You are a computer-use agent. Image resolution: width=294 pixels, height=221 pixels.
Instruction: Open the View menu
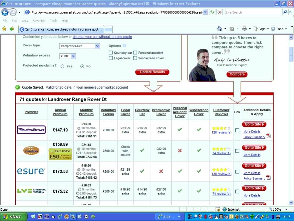pyautogui.click(x=25, y=21)
